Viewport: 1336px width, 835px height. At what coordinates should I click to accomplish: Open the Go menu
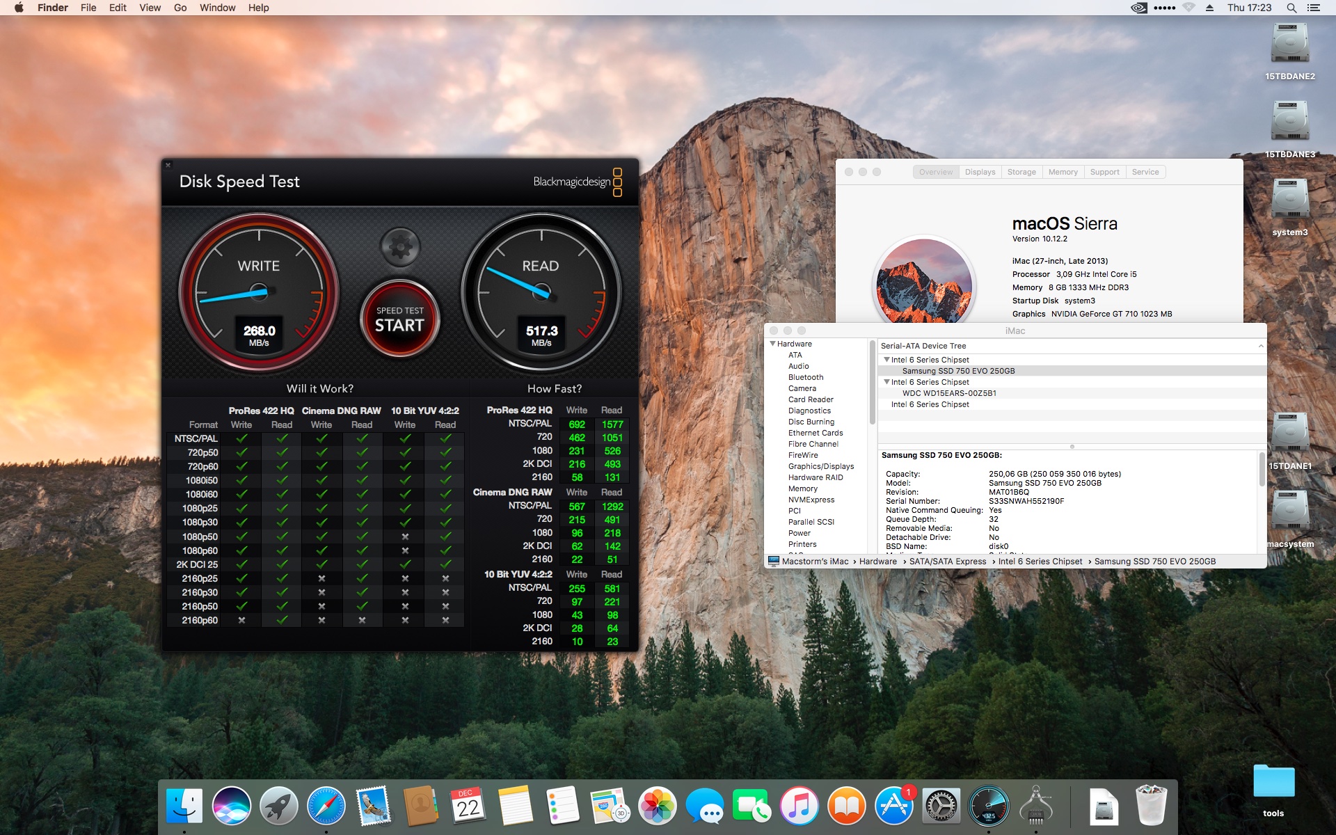coord(180,8)
